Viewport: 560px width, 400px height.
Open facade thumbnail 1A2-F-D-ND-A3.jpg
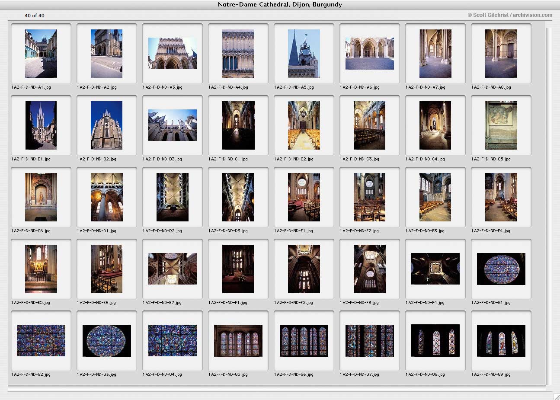[x=173, y=54]
